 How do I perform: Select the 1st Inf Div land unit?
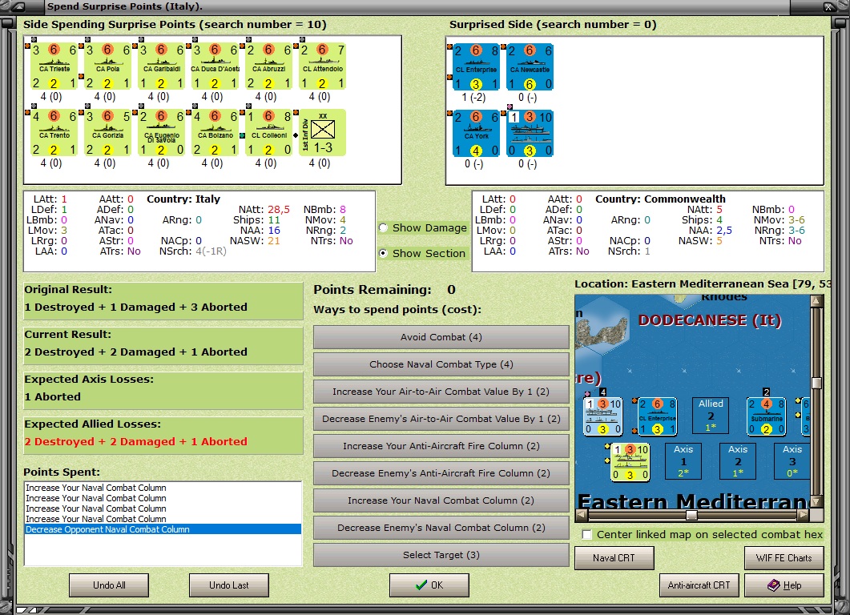(322, 133)
